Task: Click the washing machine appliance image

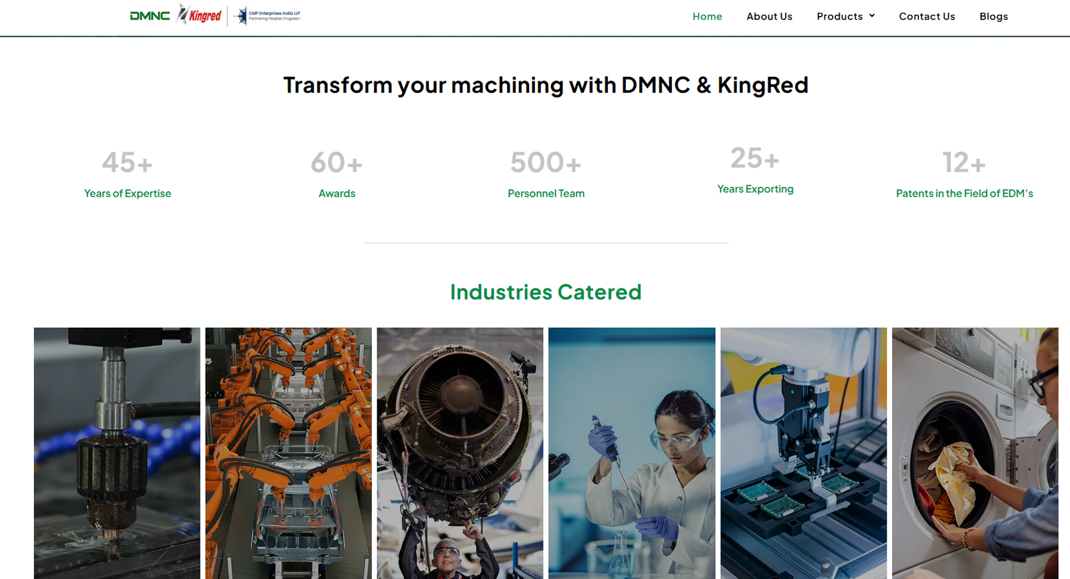Action: click(x=974, y=453)
